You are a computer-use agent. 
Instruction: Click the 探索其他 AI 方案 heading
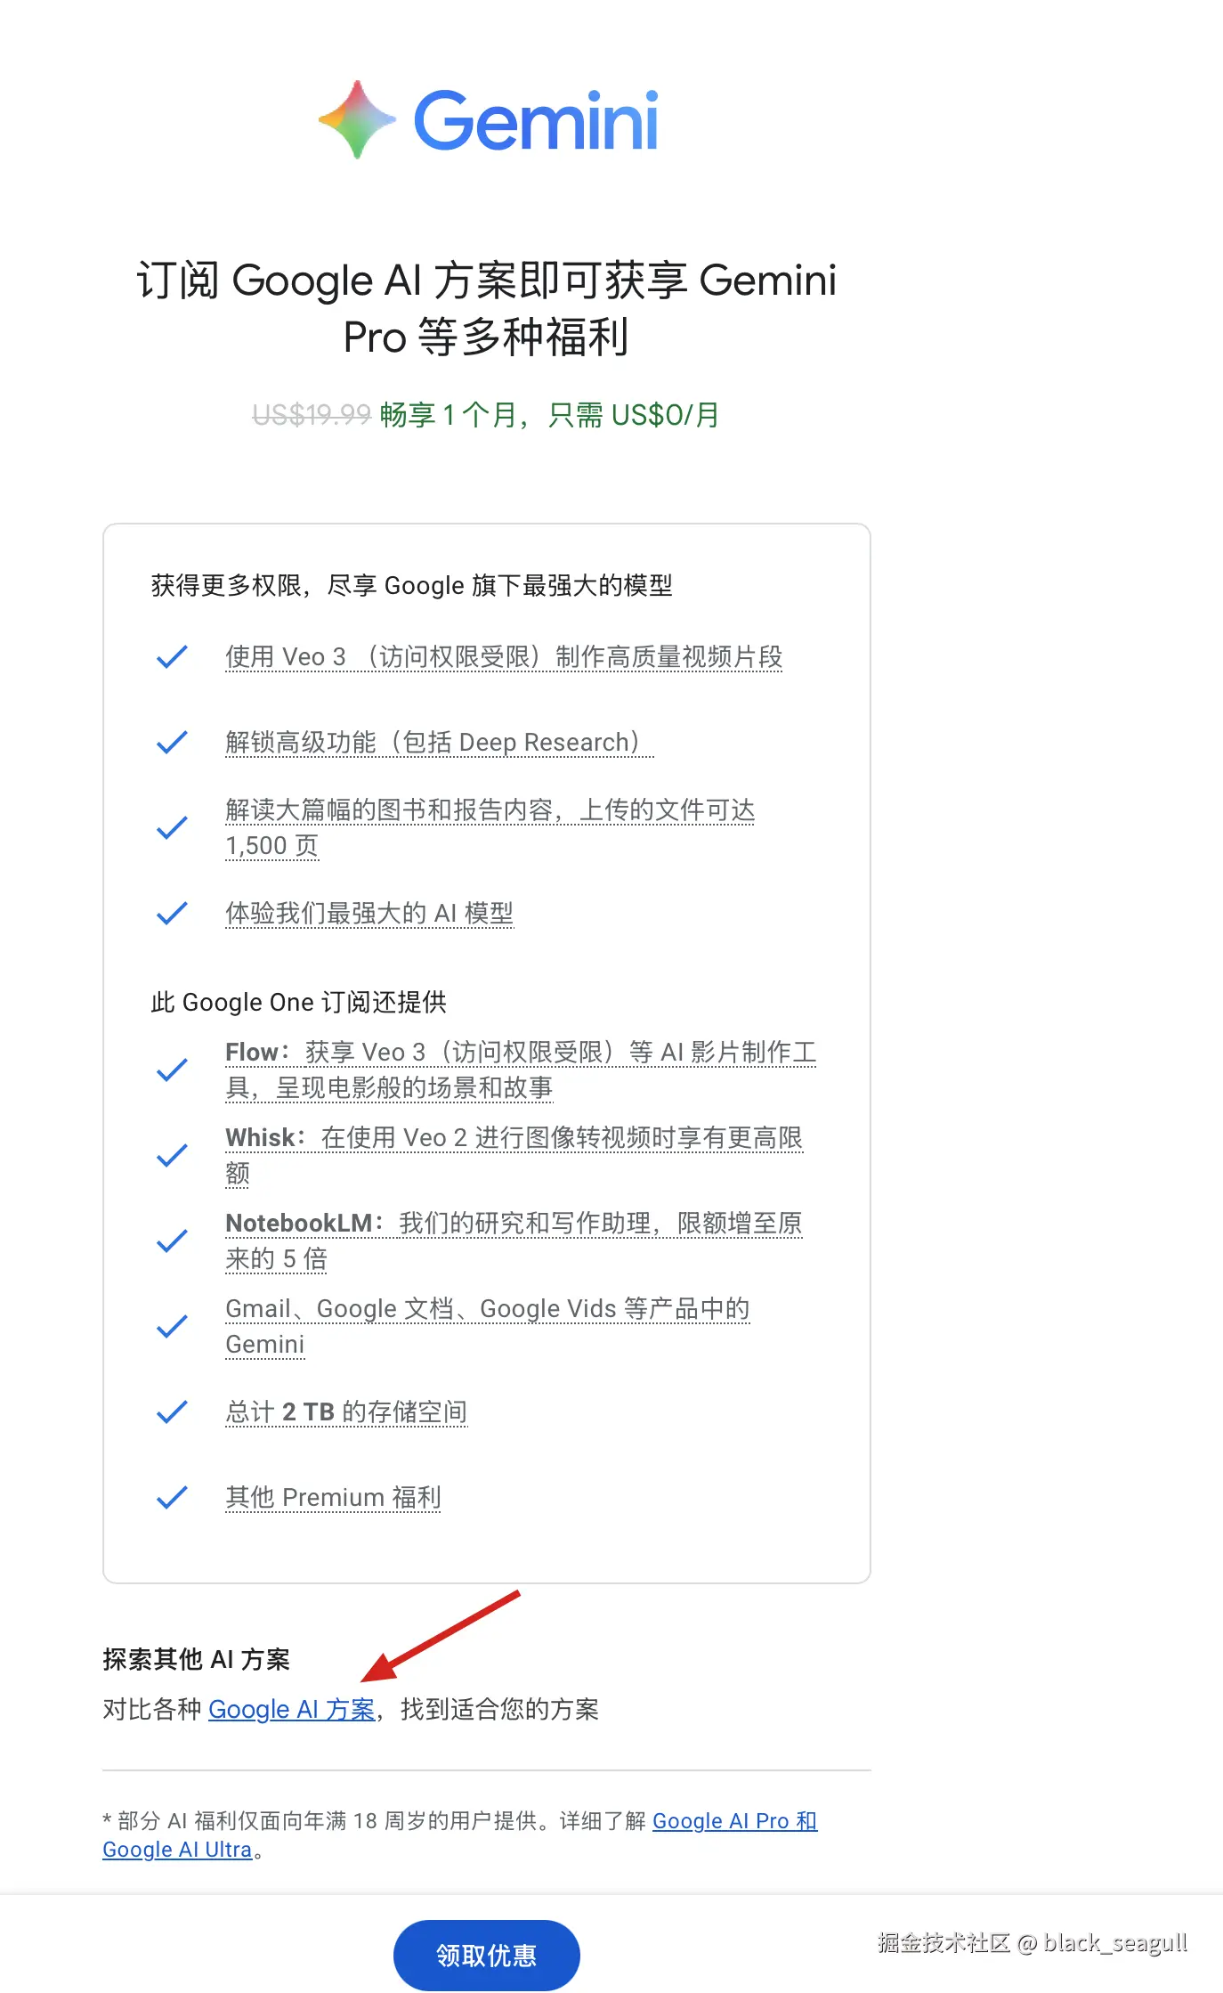[x=197, y=1659]
